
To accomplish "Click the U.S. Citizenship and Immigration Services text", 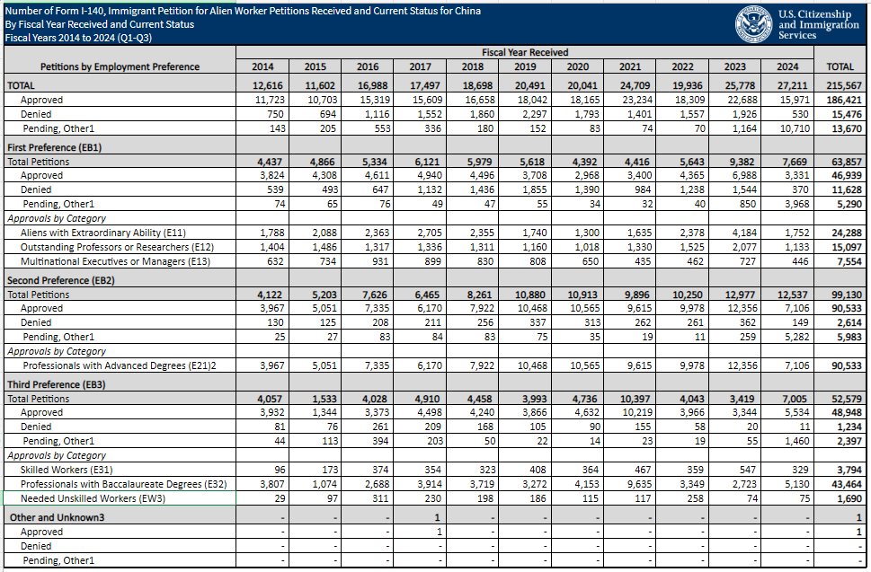I will [x=818, y=24].
